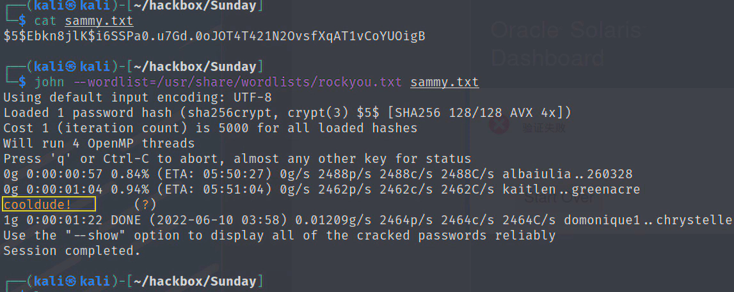Click the word cat in the first command
The height and width of the screenshot is (292, 734).
[x=45, y=21]
